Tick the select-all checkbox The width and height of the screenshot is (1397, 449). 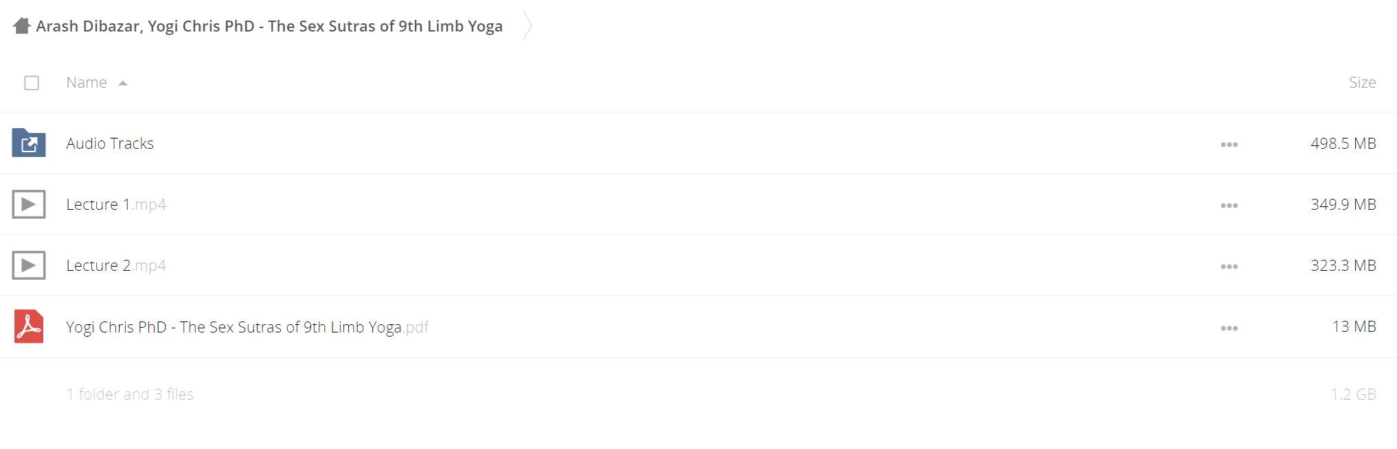tap(32, 83)
